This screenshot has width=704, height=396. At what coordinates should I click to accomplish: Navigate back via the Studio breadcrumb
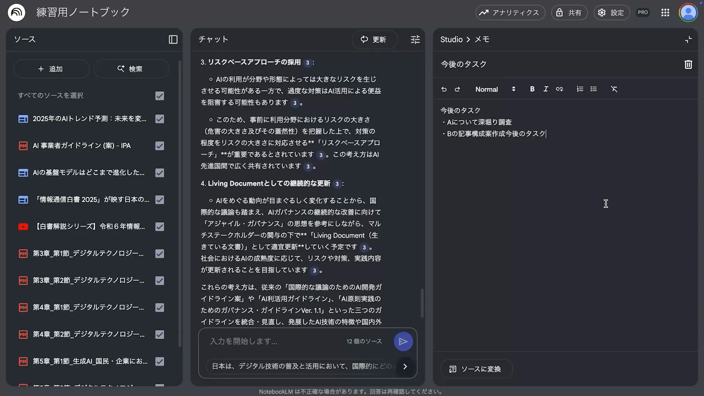pyautogui.click(x=451, y=39)
